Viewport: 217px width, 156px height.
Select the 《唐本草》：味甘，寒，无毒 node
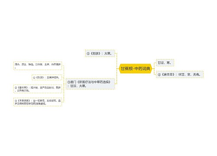click(x=180, y=75)
